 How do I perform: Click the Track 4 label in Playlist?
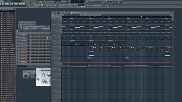coord(54,35)
